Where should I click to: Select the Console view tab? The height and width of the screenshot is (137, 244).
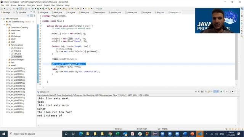42,92
